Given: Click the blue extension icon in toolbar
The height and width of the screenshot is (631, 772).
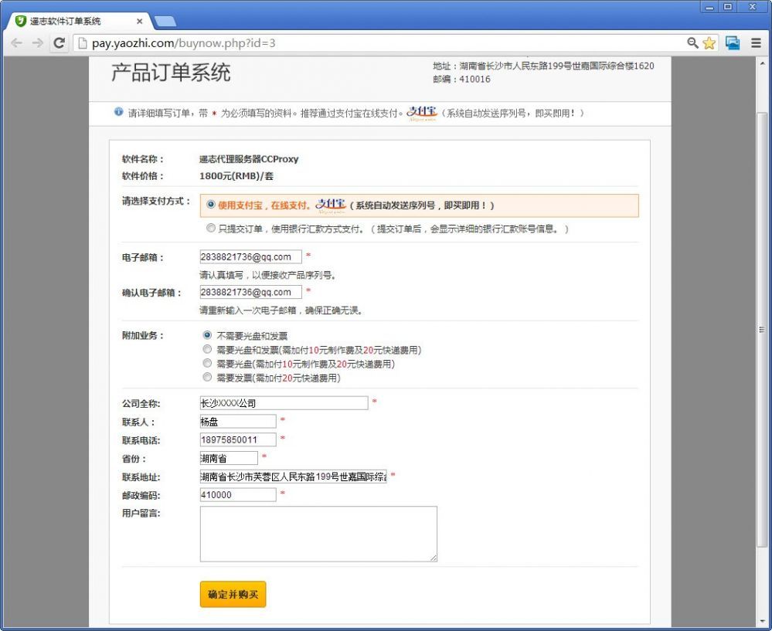Looking at the screenshot, I should point(732,42).
